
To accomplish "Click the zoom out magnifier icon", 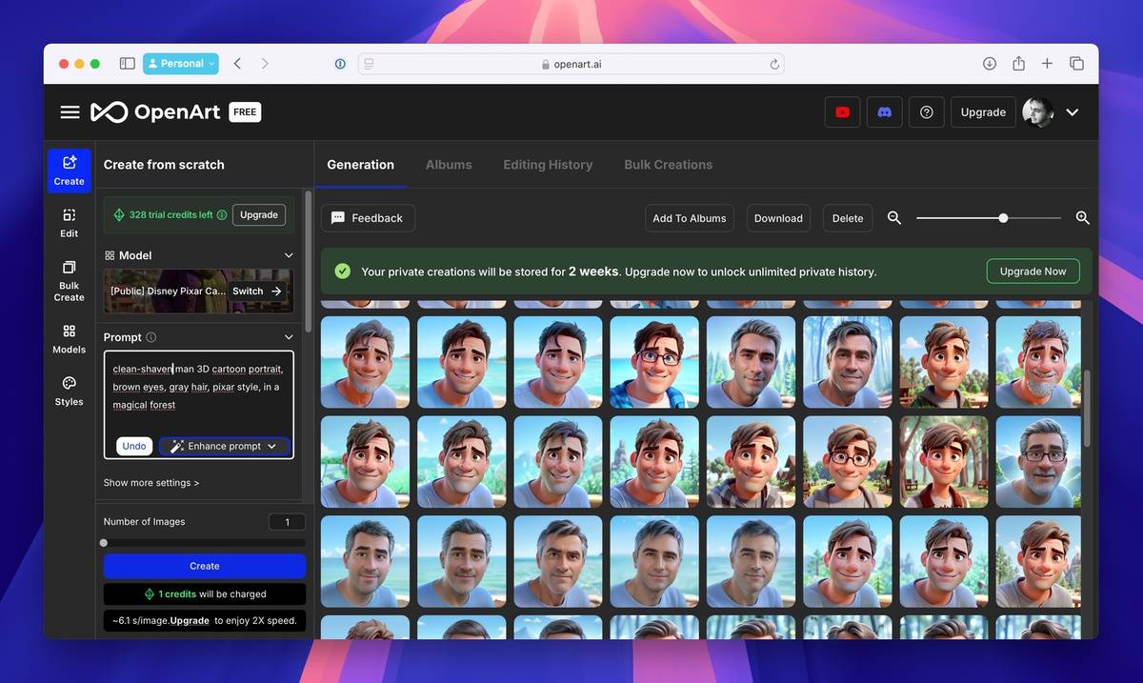I will click(894, 218).
